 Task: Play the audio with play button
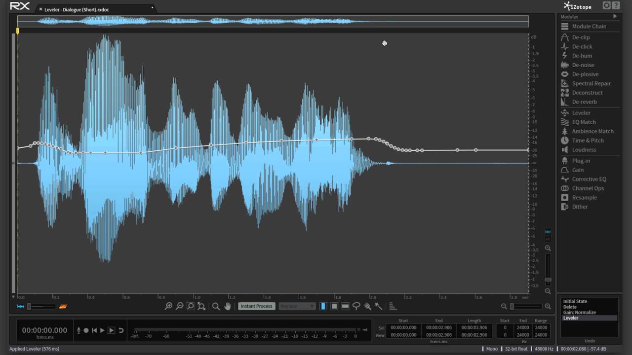coord(103,330)
